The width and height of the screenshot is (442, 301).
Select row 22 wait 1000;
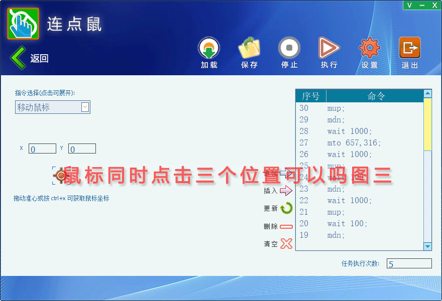point(360,201)
